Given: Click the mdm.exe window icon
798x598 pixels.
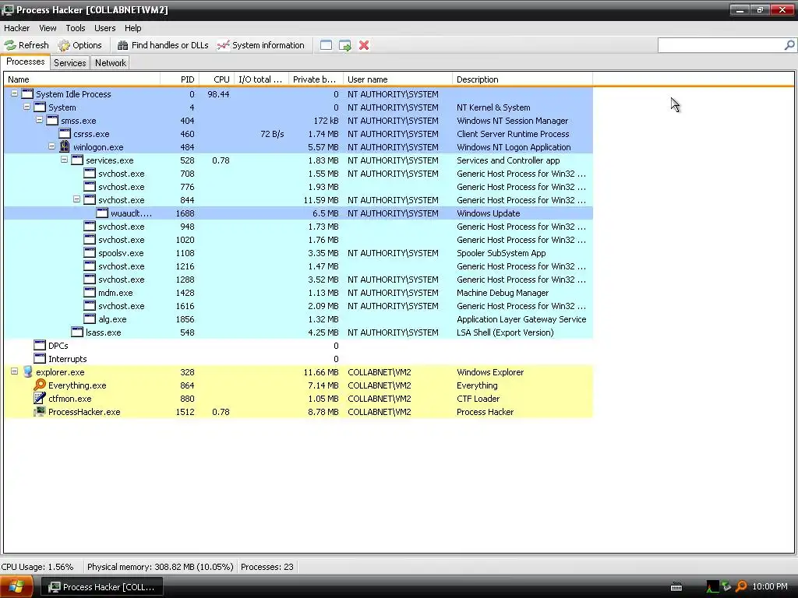Looking at the screenshot, I should click(x=90, y=293).
